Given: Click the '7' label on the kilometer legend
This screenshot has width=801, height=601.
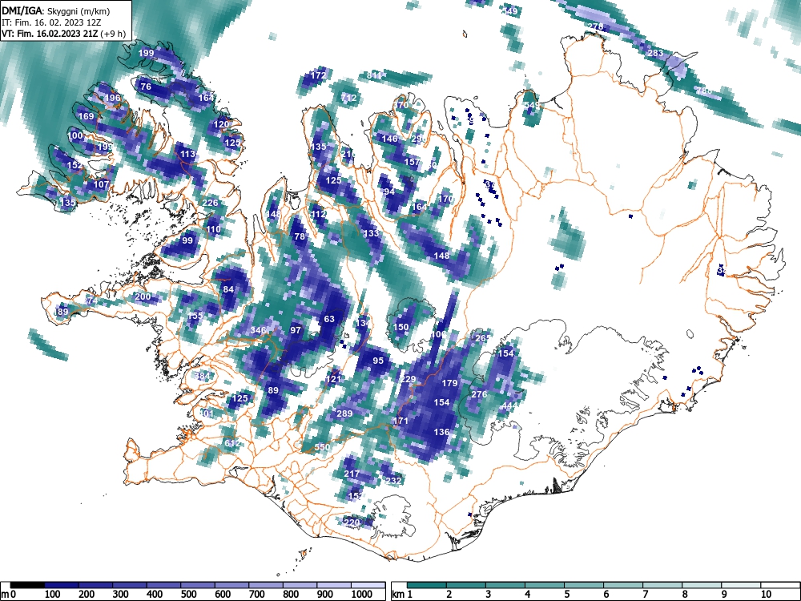Looking at the screenshot, I should tap(645, 594).
